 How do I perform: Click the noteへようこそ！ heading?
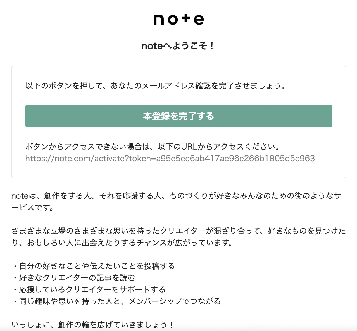point(178,46)
